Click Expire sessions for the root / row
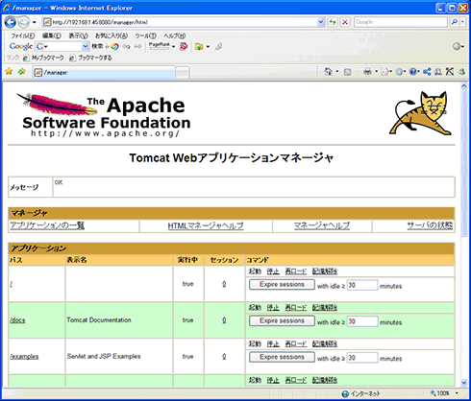 coord(282,285)
